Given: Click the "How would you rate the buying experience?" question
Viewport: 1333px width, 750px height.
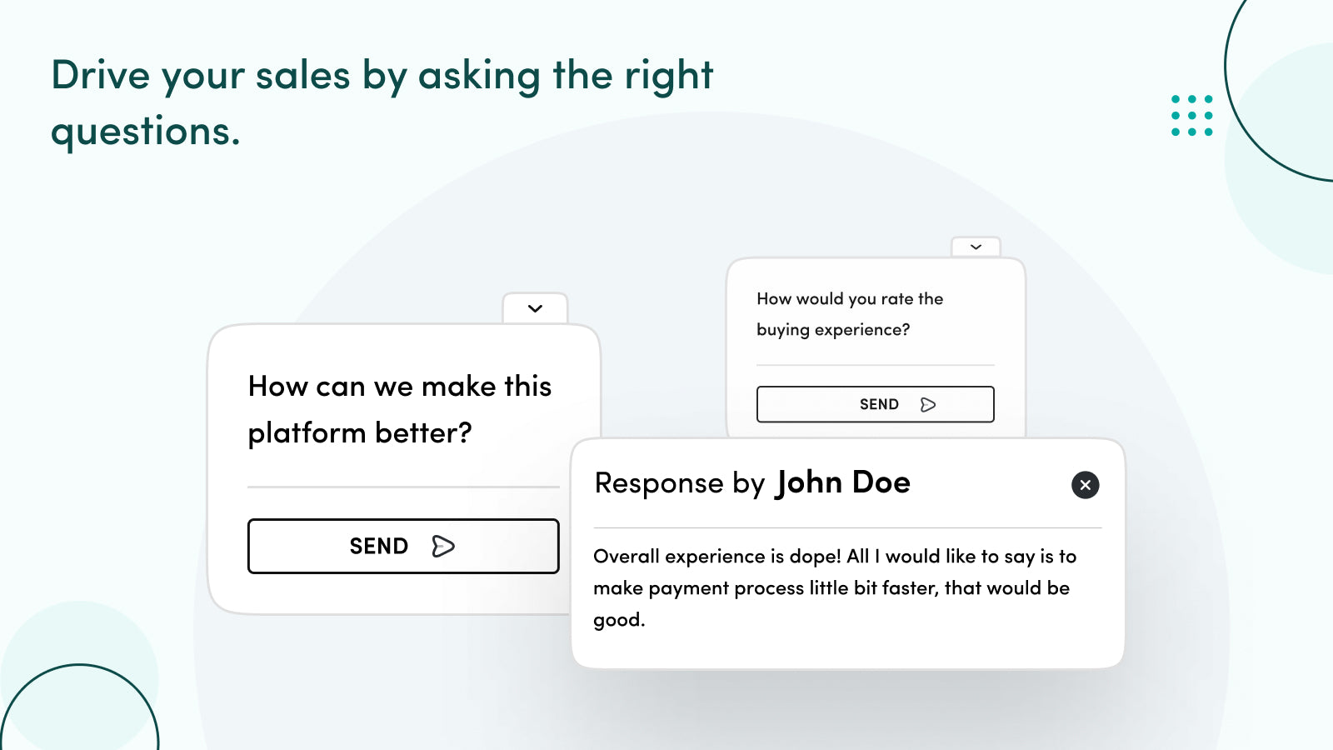Looking at the screenshot, I should click(850, 314).
